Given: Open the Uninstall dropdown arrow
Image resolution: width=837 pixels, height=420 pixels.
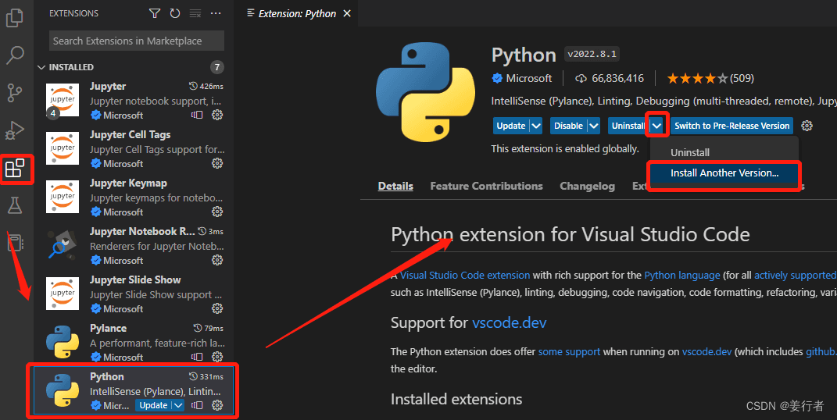Looking at the screenshot, I should click(x=656, y=126).
